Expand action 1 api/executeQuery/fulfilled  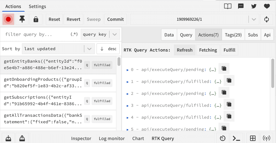click(x=128, y=82)
